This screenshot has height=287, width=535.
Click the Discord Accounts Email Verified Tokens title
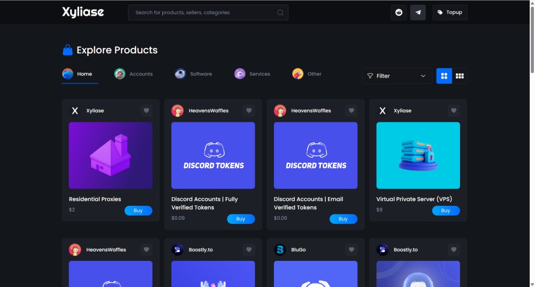(x=309, y=203)
